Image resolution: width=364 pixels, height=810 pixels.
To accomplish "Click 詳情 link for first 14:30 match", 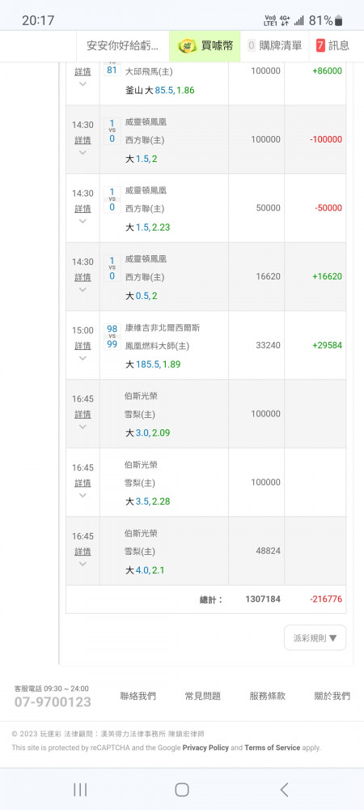I will coord(83,140).
